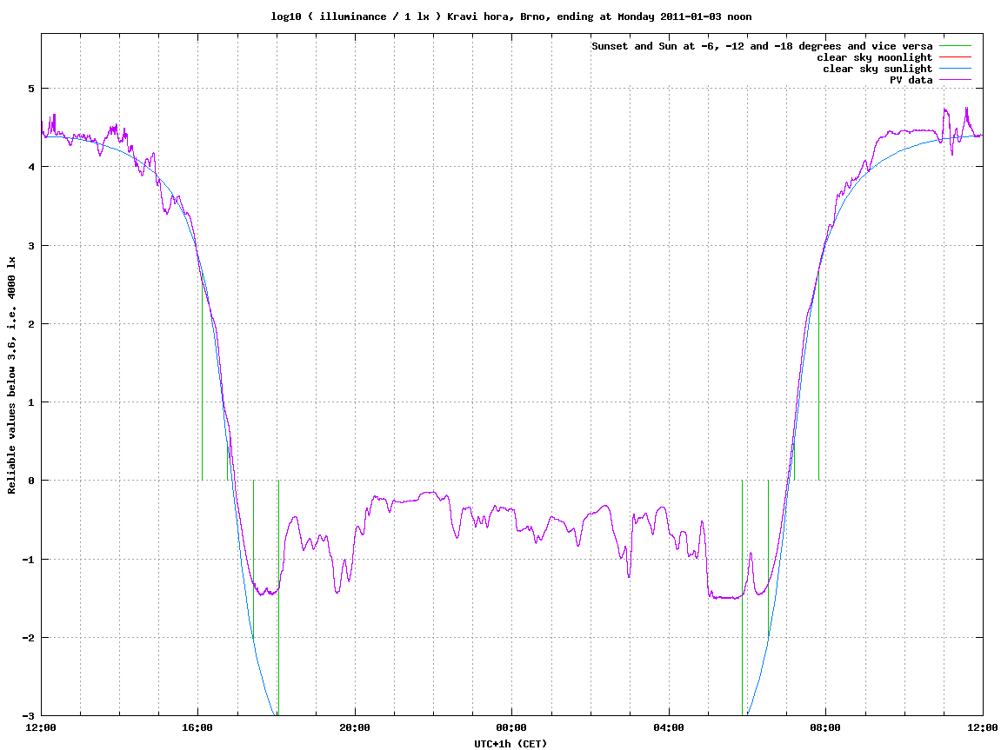Select the legend entry 'PV data'
1001x750 pixels.
[911, 80]
